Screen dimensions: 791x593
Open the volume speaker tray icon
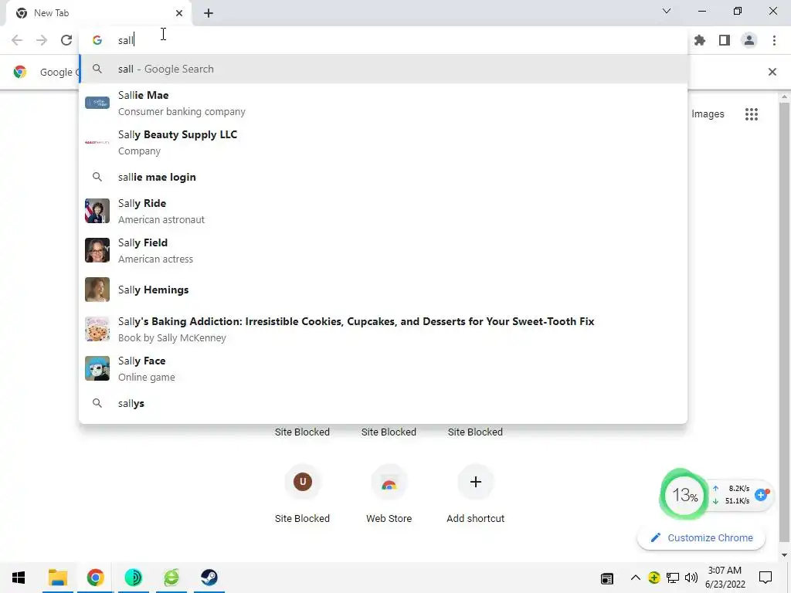coord(691,578)
